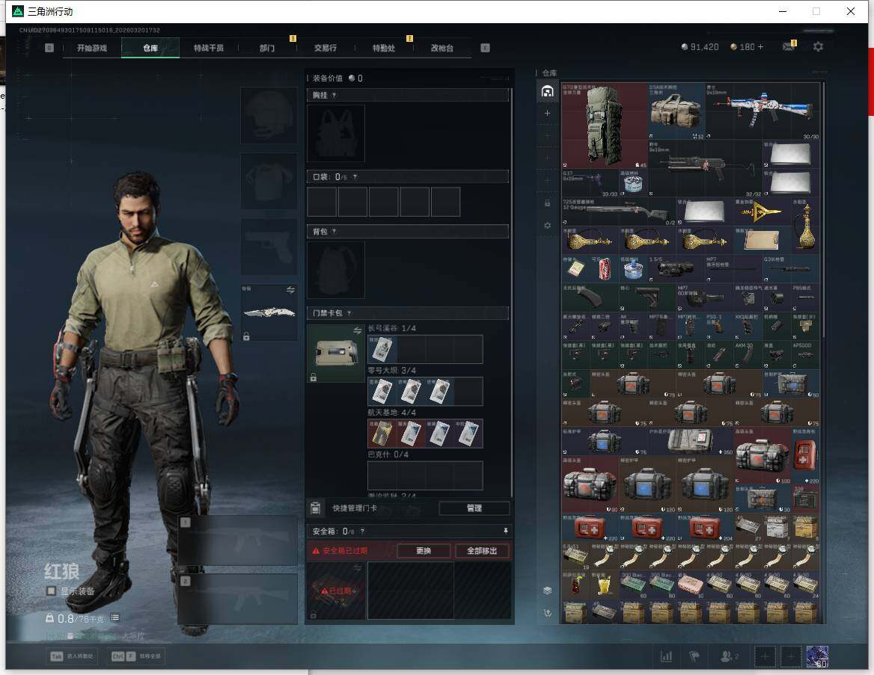The height and width of the screenshot is (675, 874).
Task: Select the equipped knife slot
Action: click(269, 312)
